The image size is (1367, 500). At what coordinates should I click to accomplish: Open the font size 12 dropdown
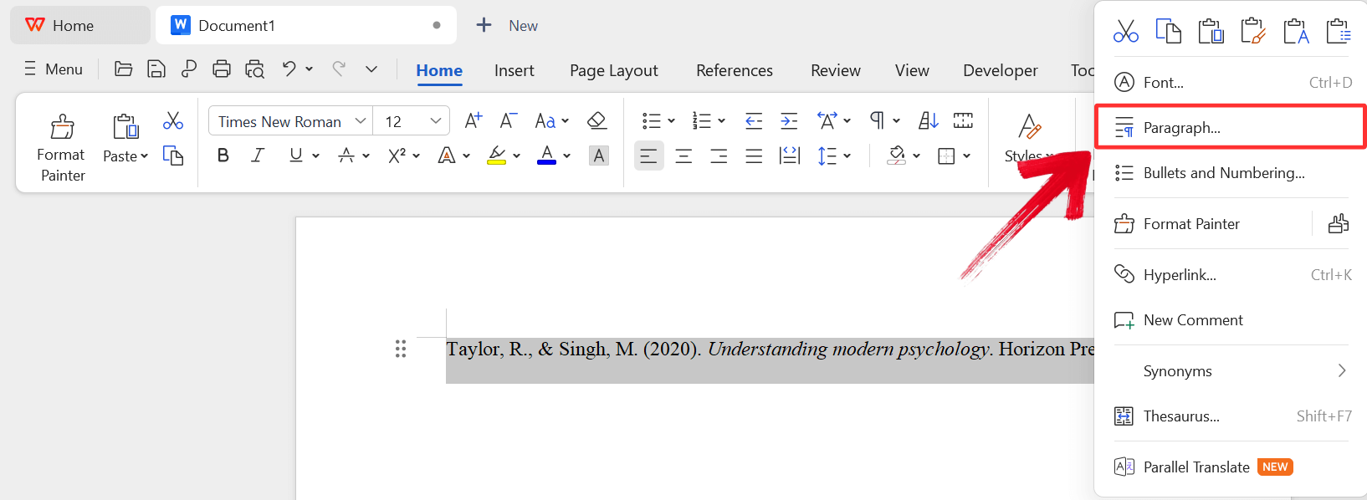[436, 121]
